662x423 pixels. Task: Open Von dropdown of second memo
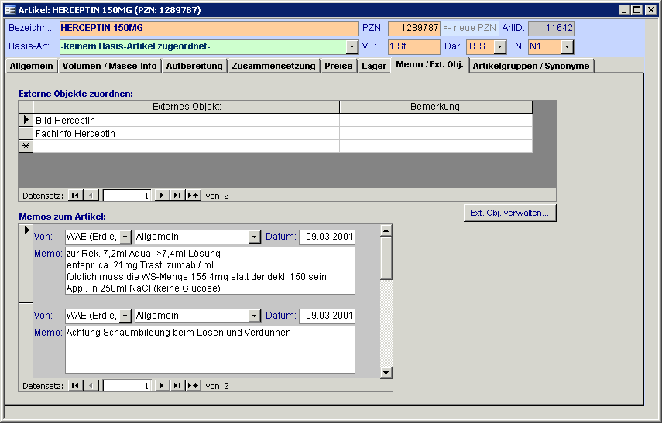pyautogui.click(x=125, y=316)
